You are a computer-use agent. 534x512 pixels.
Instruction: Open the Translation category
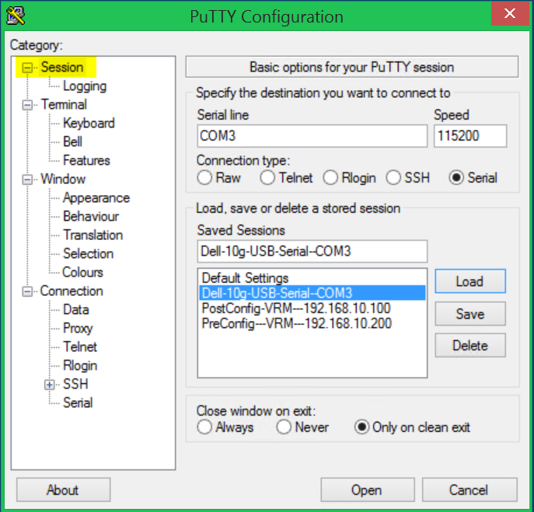(93, 235)
